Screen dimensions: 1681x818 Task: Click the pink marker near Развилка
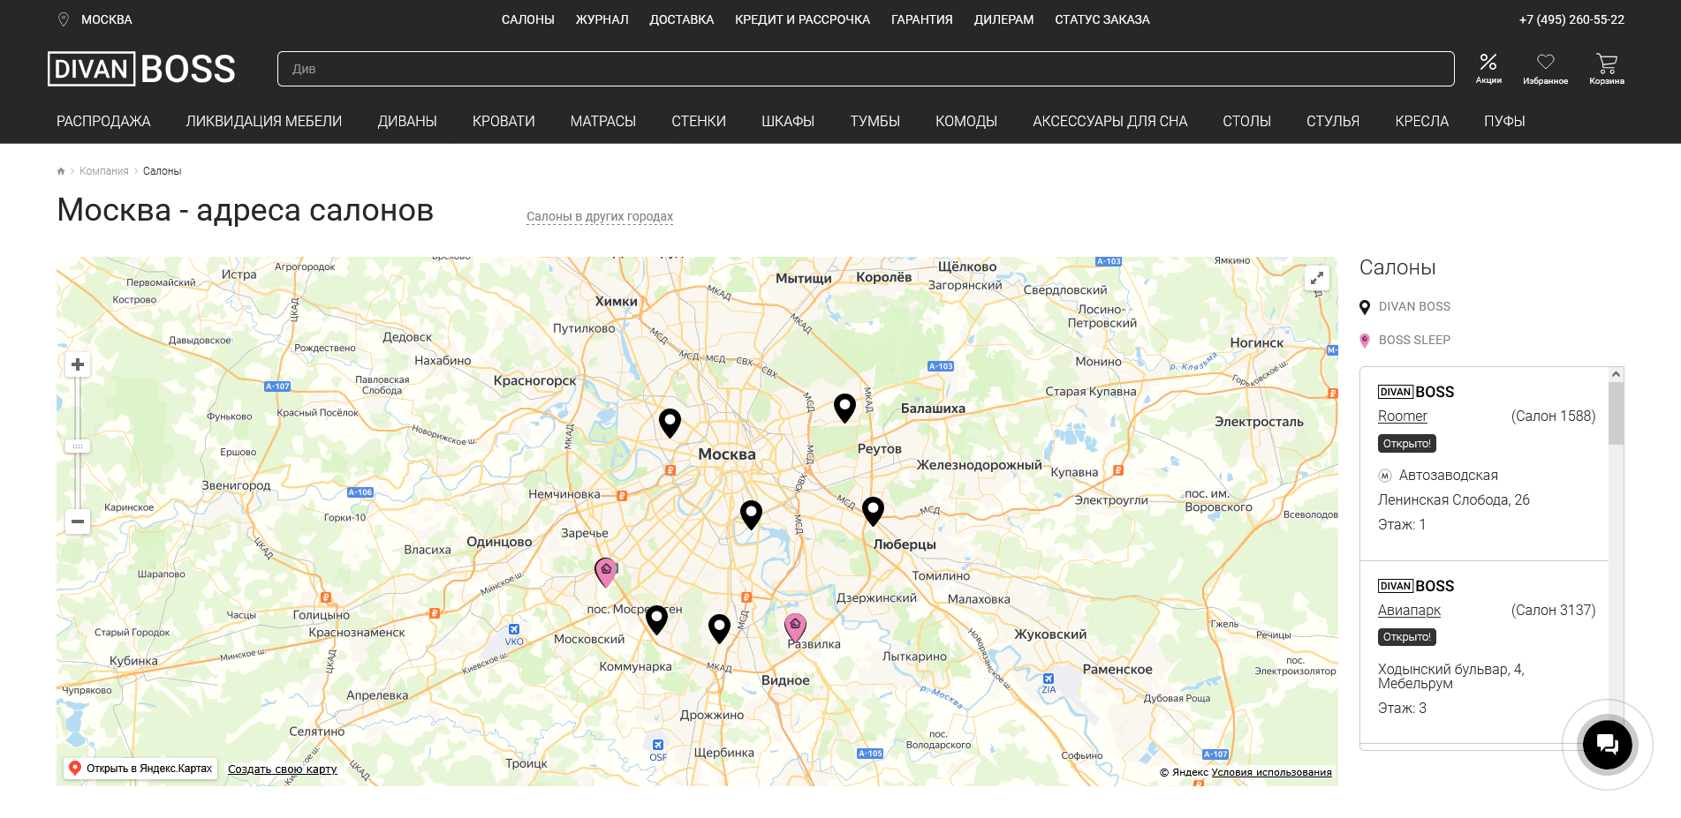[795, 626]
